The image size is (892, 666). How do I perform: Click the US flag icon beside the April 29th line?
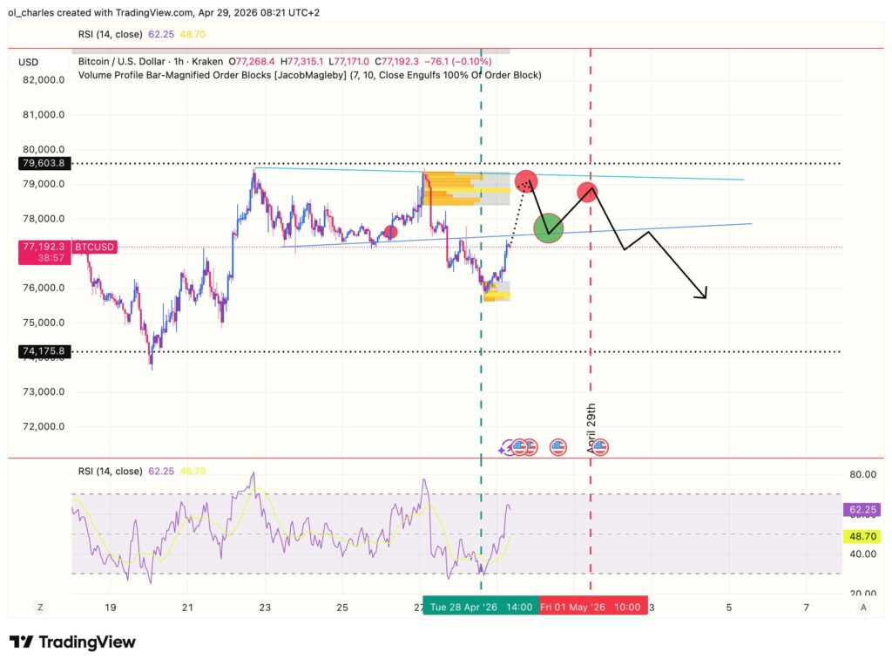point(601,447)
